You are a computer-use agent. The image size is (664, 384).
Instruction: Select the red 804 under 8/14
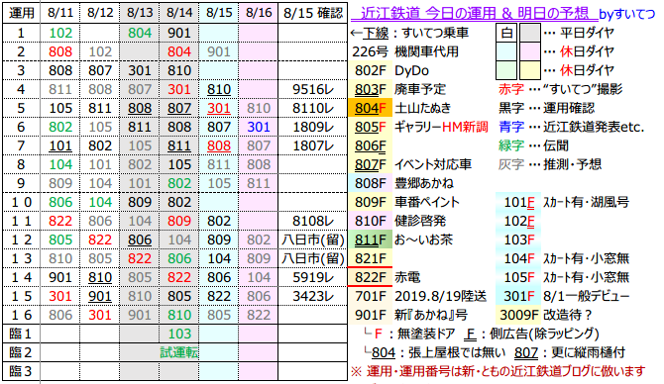pos(179,51)
